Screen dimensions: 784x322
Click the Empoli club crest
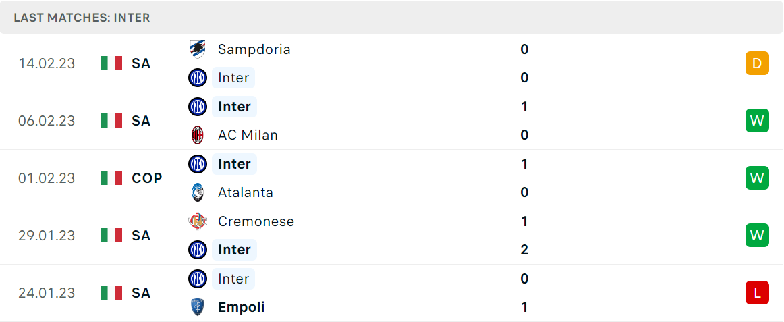point(198,307)
